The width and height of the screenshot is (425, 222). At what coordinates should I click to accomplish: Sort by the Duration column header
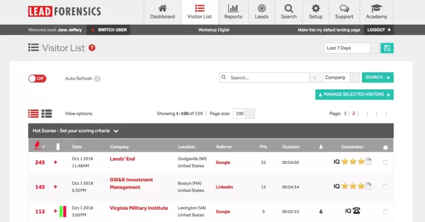click(291, 147)
